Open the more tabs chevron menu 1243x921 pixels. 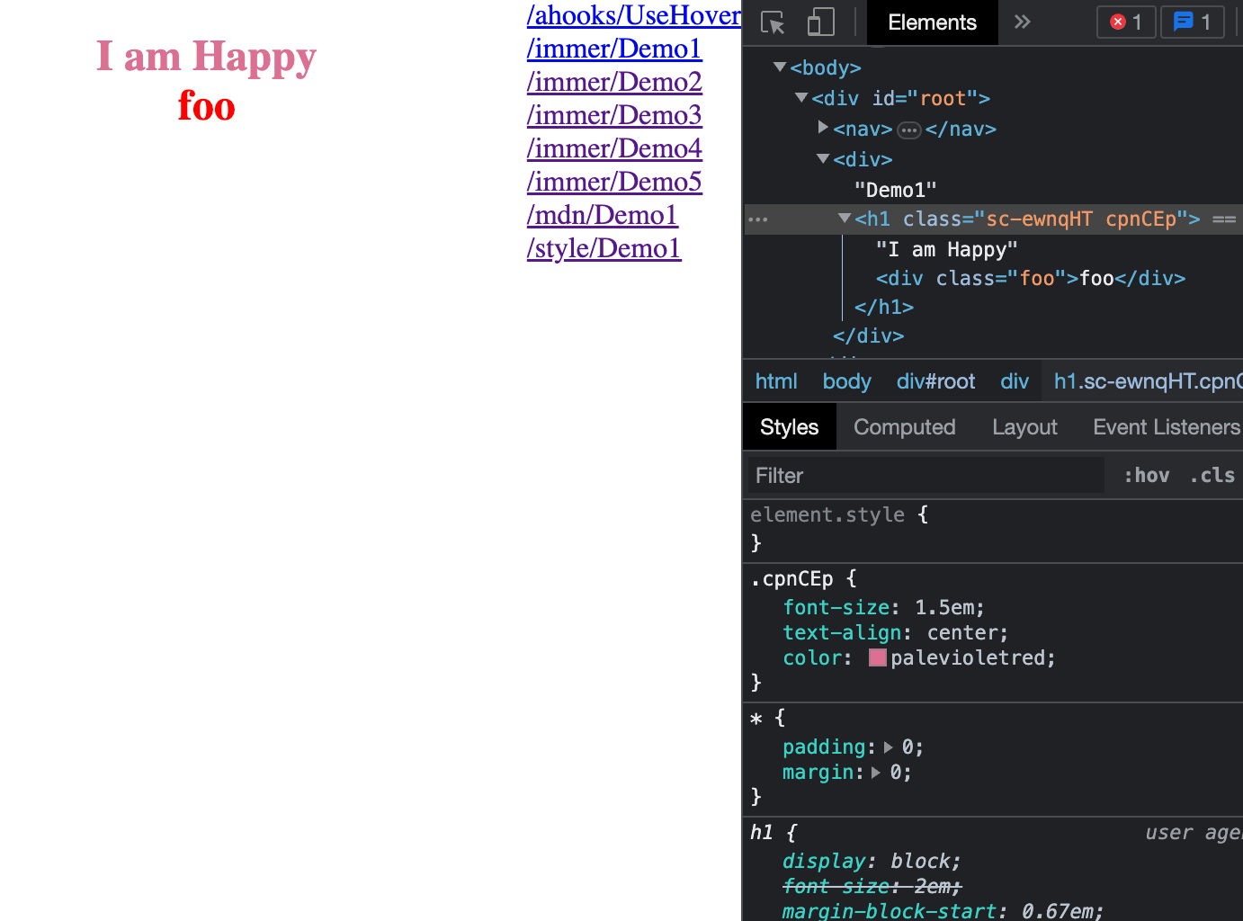[x=1022, y=22]
